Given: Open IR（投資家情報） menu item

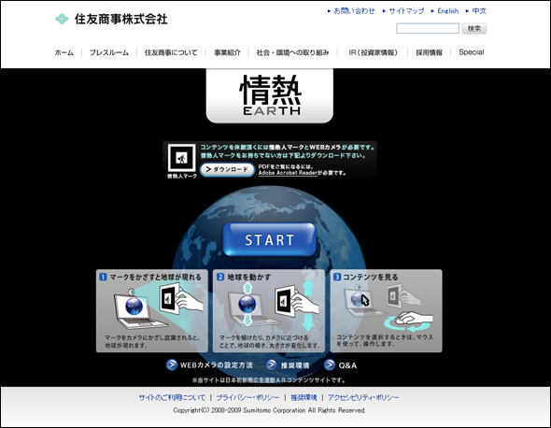Looking at the screenshot, I should (x=374, y=52).
